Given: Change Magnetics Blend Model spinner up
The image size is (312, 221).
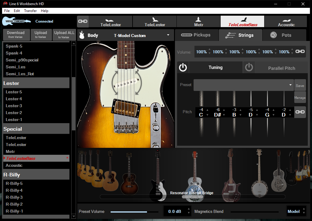Looking at the screenshot, I should tap(304, 209).
